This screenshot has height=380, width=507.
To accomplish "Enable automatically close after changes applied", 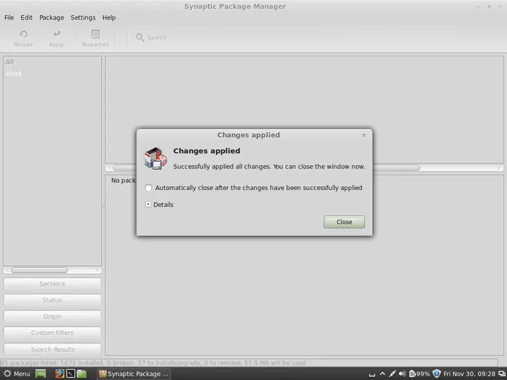I will (x=148, y=187).
